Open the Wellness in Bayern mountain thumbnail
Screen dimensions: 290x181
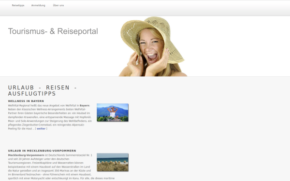(x=113, y=112)
